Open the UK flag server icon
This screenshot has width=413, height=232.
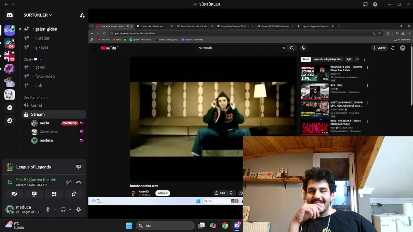click(10, 56)
